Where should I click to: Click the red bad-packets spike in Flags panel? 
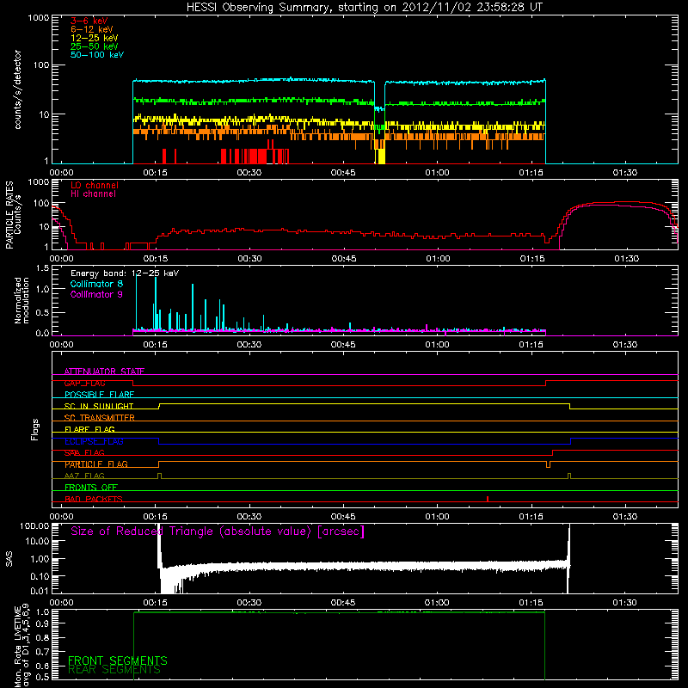click(x=488, y=499)
